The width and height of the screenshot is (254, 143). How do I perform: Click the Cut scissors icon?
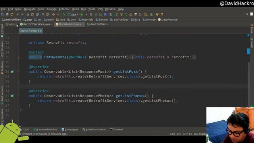[x=28, y=14]
